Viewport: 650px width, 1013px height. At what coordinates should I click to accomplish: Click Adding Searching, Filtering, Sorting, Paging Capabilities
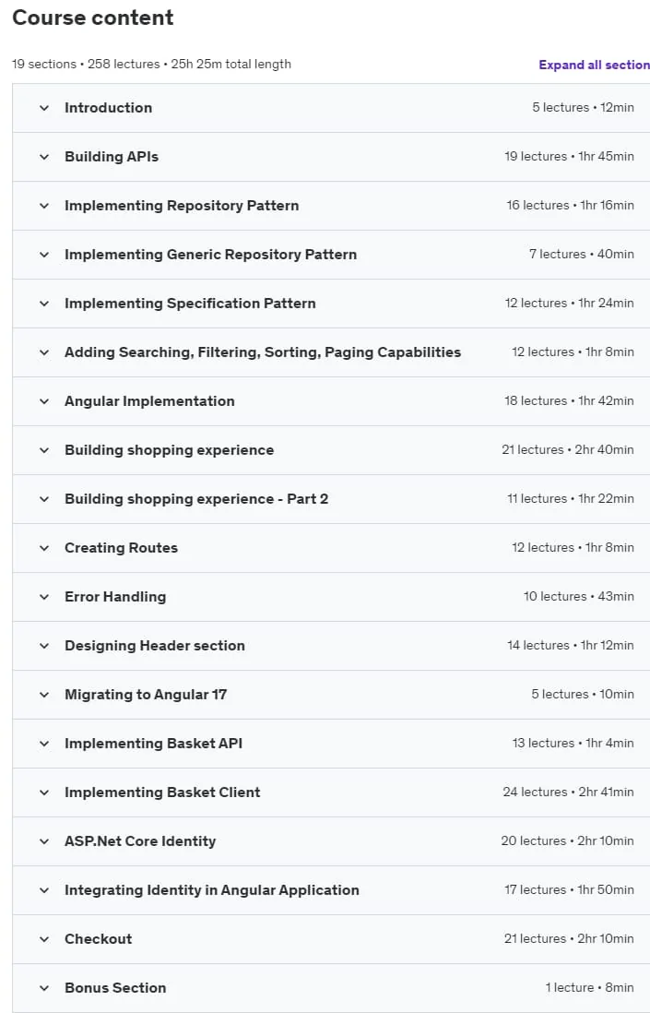coord(263,352)
